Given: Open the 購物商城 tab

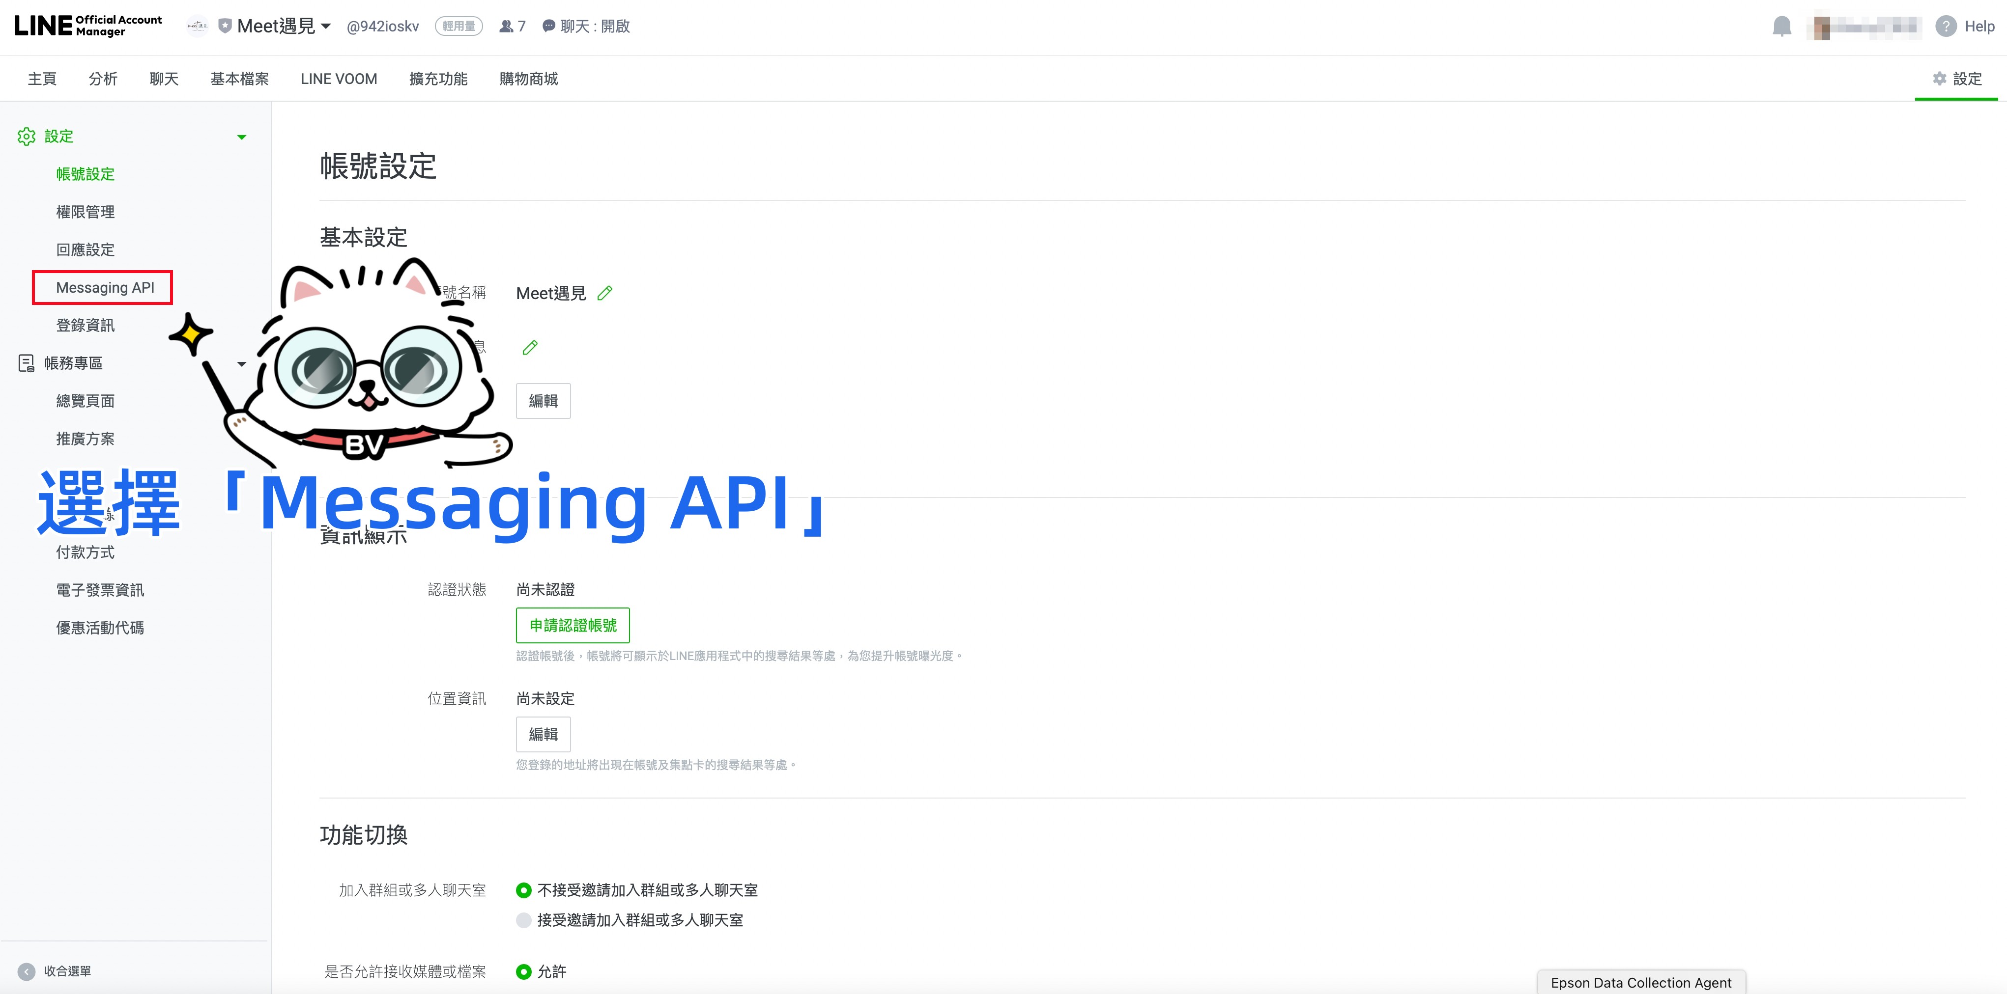Looking at the screenshot, I should (528, 79).
